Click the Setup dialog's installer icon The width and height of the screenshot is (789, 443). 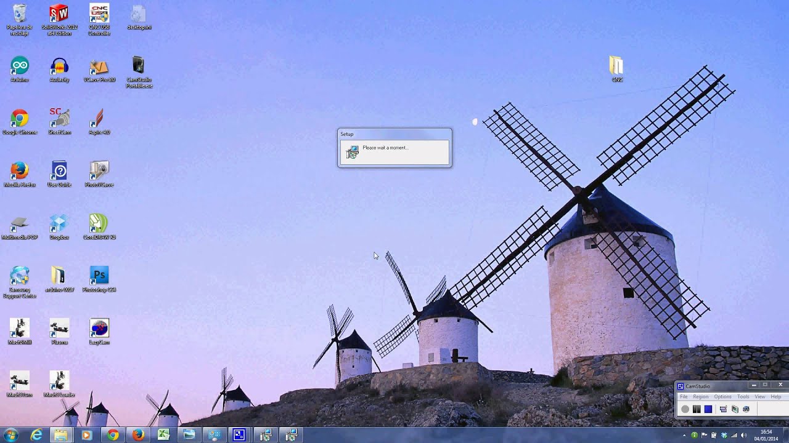352,152
